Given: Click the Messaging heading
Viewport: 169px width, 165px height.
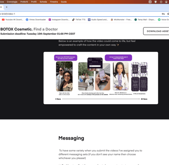Looking at the screenshot, I should 71,138.
